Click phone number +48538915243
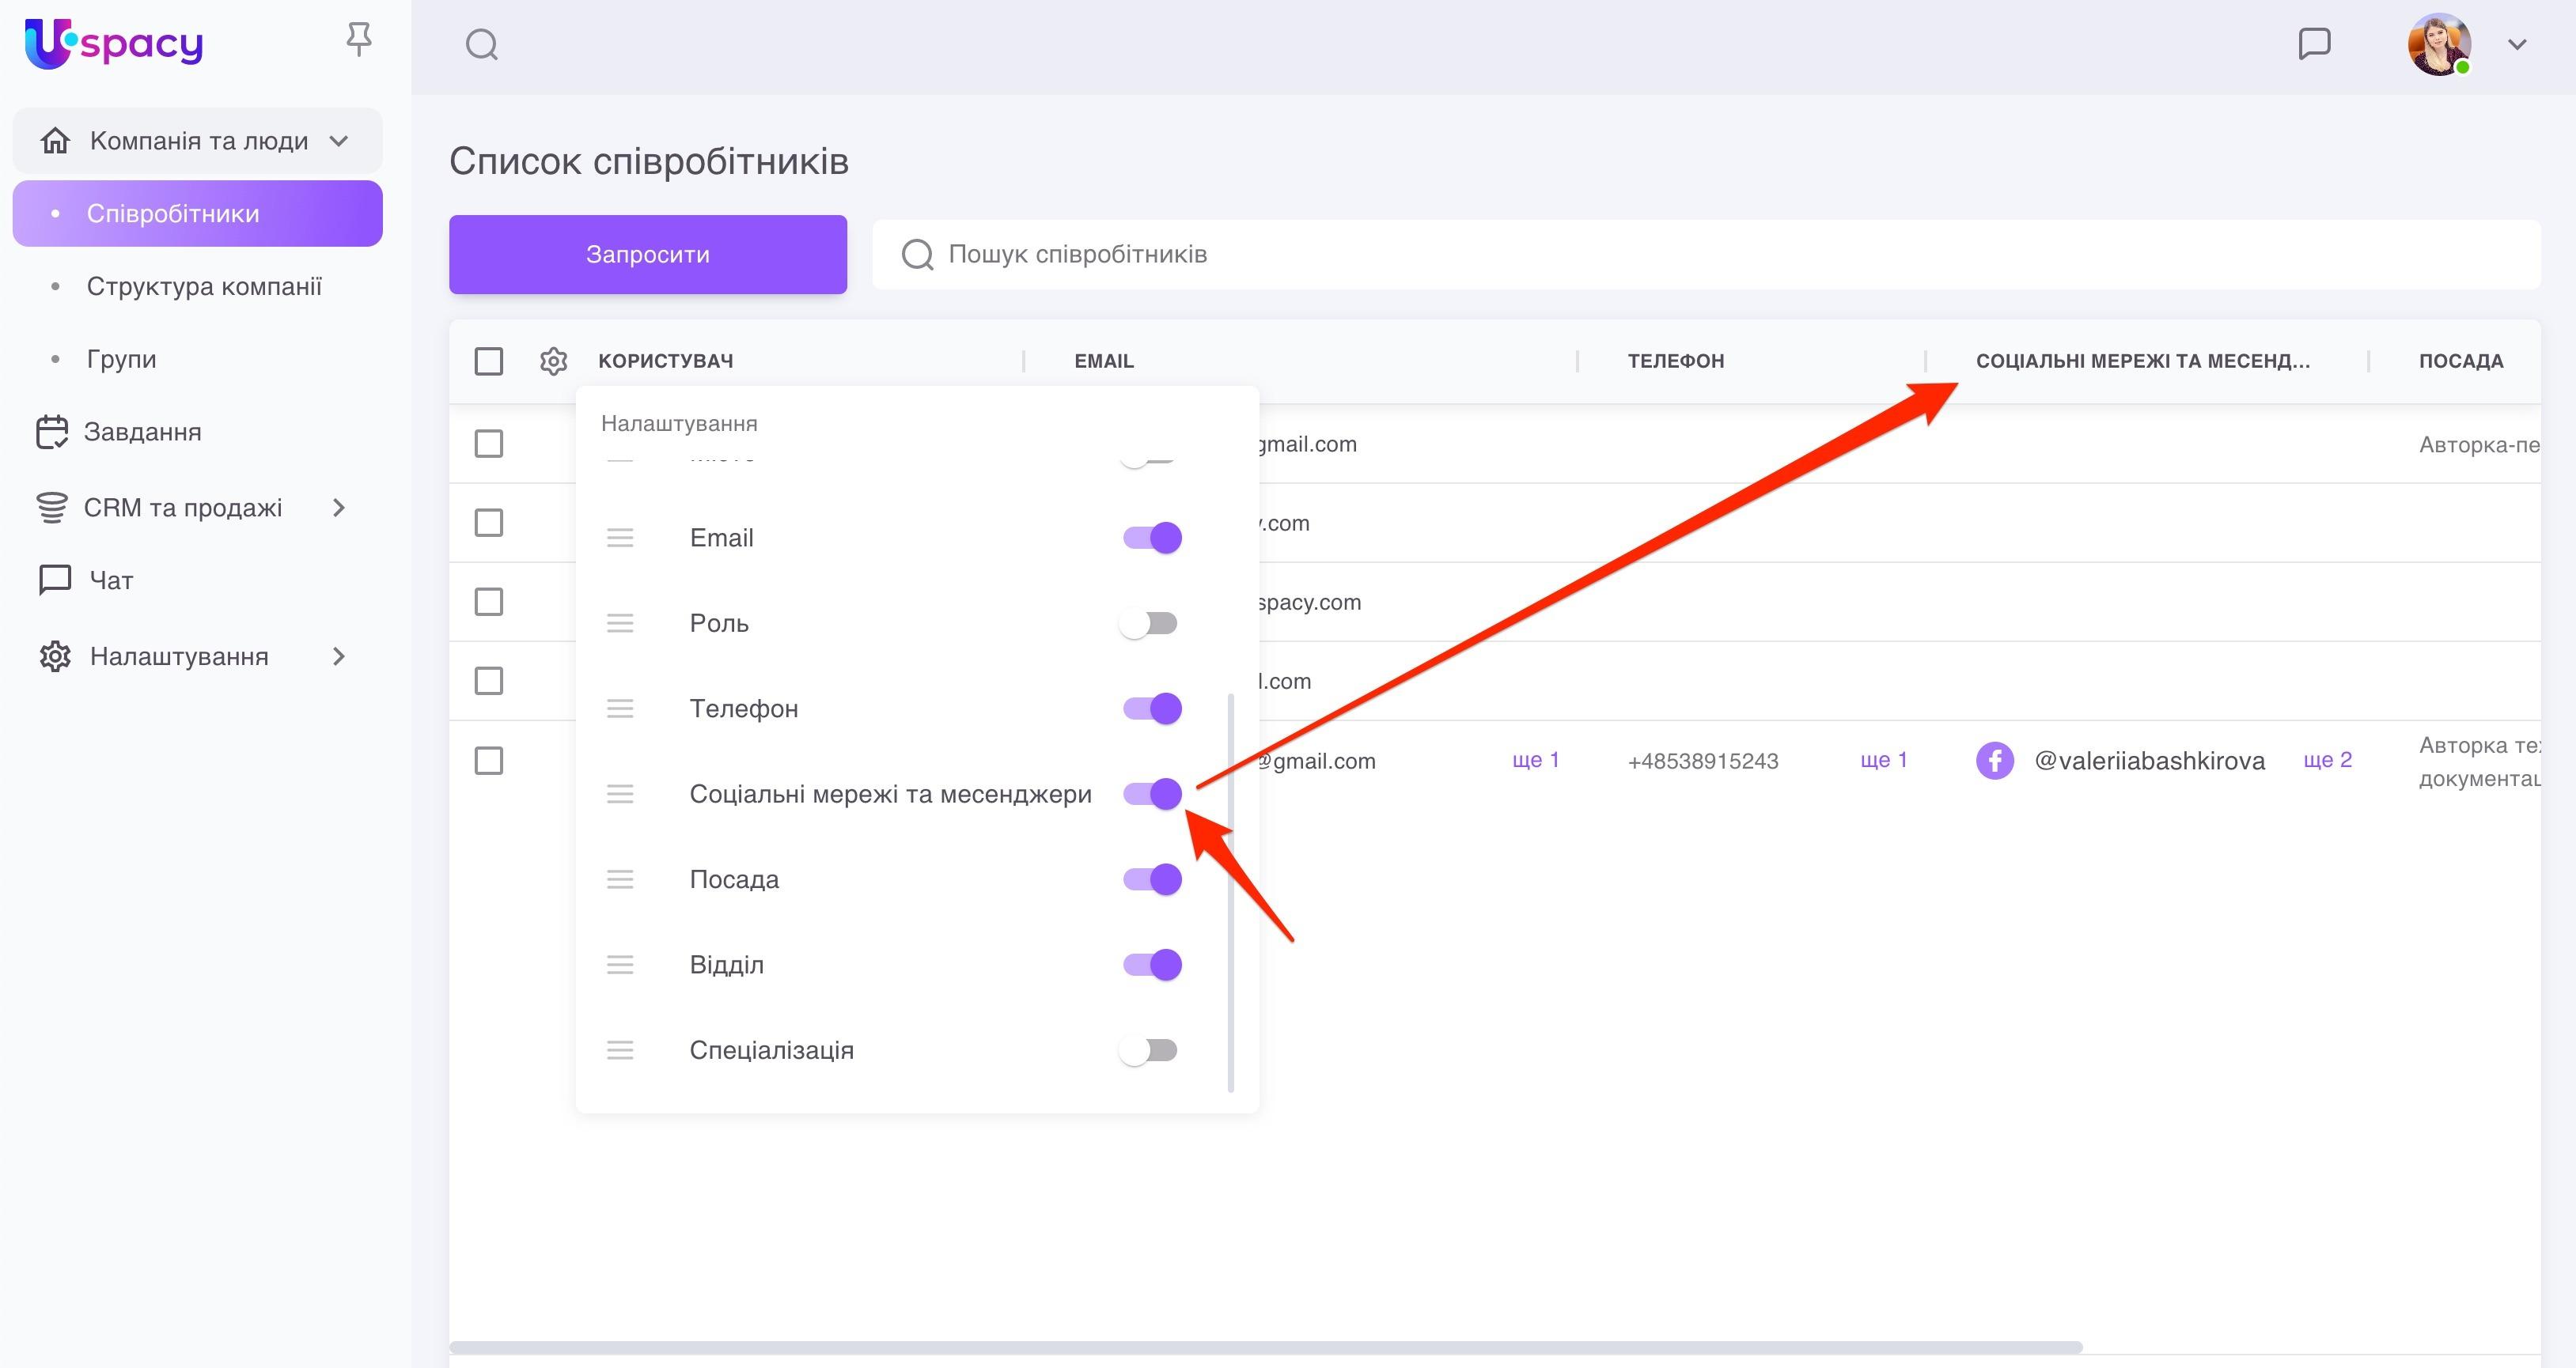Viewport: 2576px width, 1368px height. (x=1703, y=761)
